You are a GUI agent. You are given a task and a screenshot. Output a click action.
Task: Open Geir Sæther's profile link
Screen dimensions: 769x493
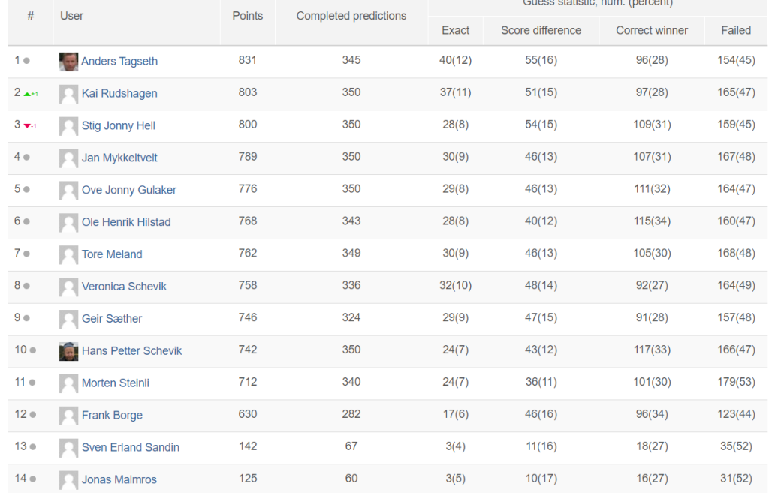(x=112, y=319)
